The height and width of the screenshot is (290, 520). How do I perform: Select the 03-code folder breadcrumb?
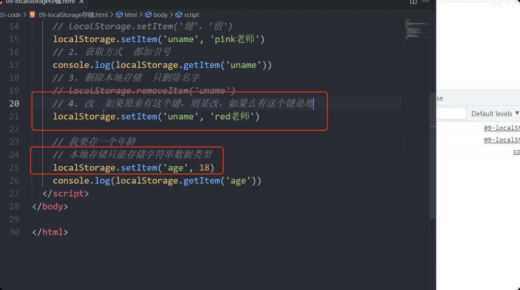click(10, 15)
